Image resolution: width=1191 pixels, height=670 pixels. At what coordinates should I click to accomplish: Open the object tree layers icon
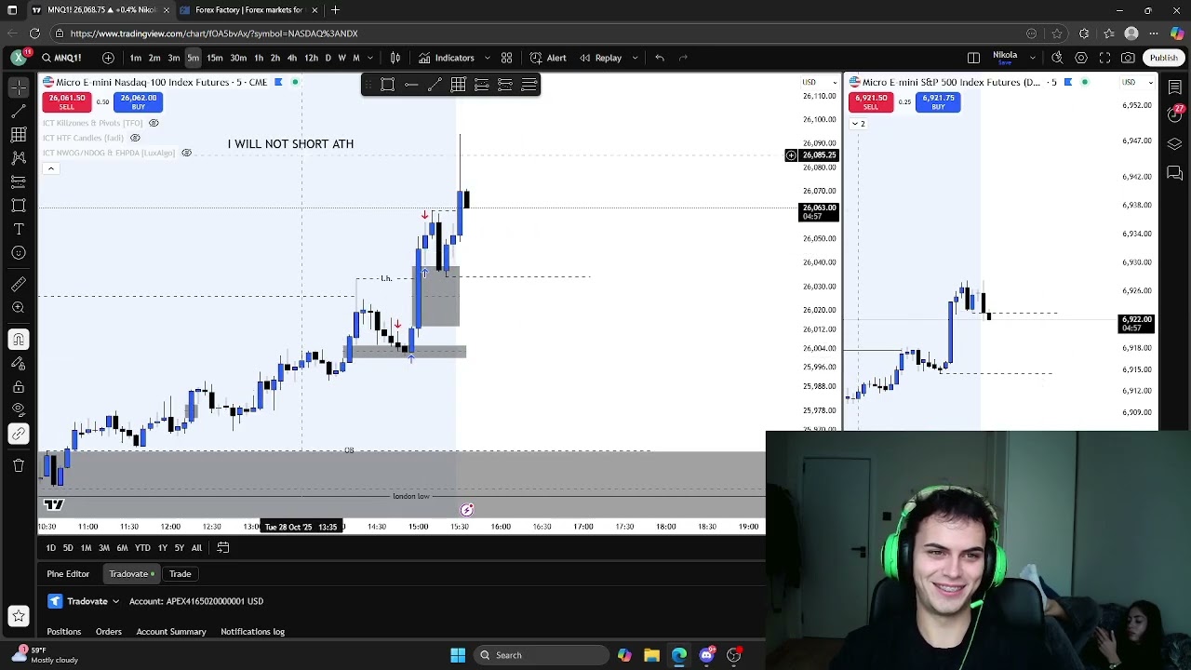(x=1175, y=144)
